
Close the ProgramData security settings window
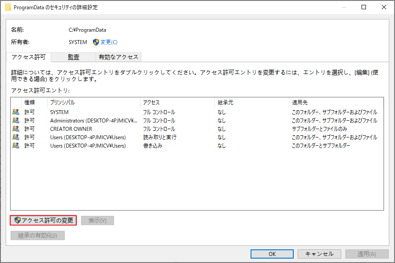[x=384, y=7]
